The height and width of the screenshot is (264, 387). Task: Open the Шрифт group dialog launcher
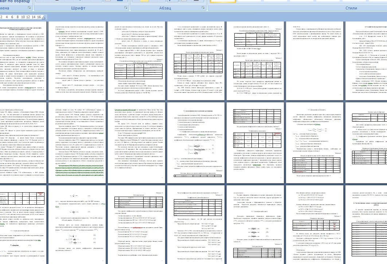[126, 8]
